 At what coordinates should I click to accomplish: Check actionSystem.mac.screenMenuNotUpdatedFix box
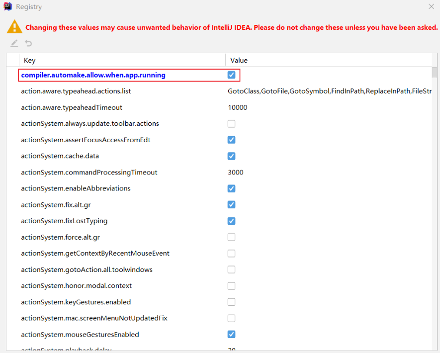point(231,318)
